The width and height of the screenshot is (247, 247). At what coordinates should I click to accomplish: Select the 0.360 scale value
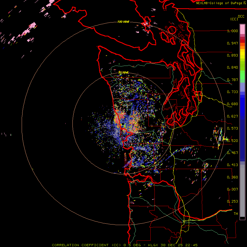tap(232, 177)
